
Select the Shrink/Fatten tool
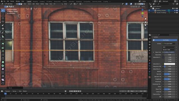click(x=3, y=76)
